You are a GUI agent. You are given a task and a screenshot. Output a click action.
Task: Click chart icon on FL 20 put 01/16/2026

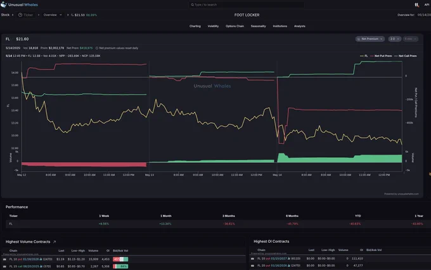click(x=288, y=266)
